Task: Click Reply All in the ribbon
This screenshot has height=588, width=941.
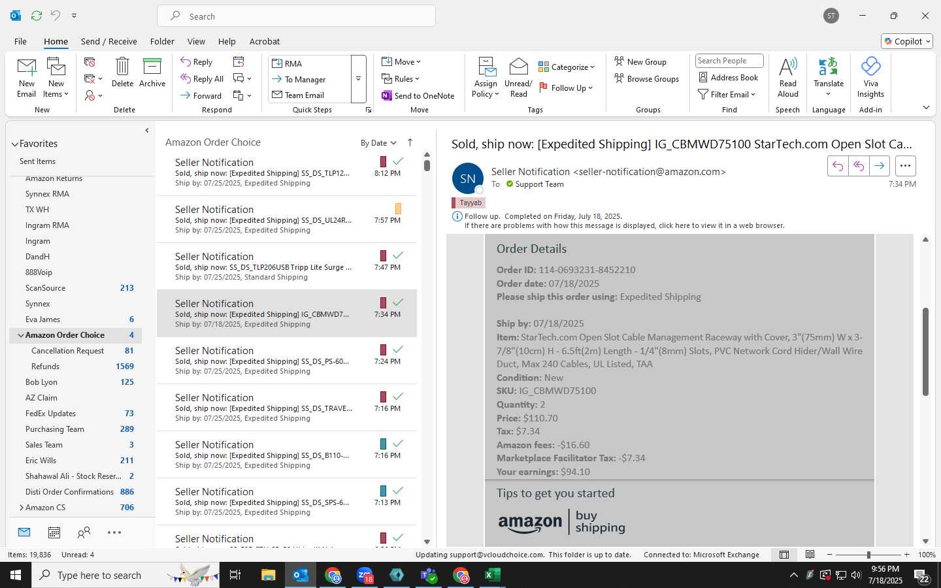Action: (x=202, y=79)
